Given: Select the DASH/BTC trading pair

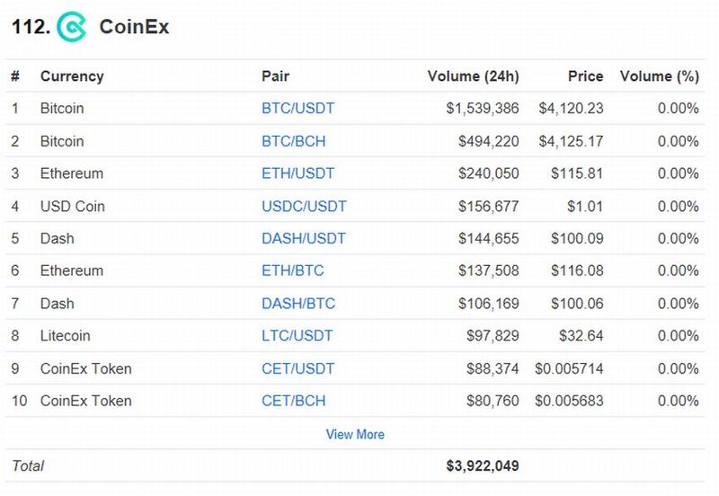Looking at the screenshot, I should click(298, 304).
